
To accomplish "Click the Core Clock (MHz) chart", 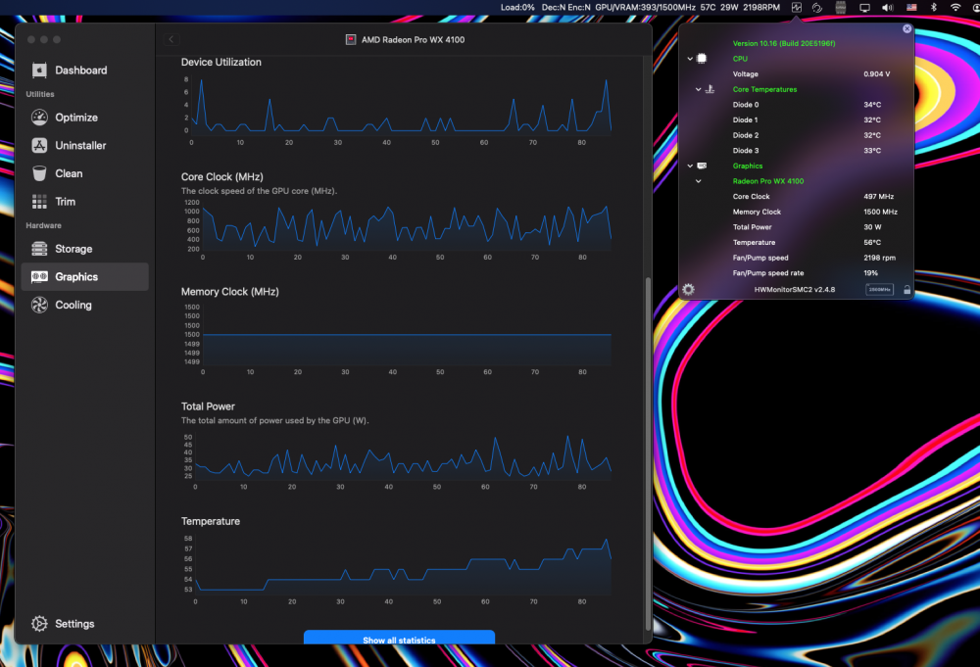I will tap(396, 230).
